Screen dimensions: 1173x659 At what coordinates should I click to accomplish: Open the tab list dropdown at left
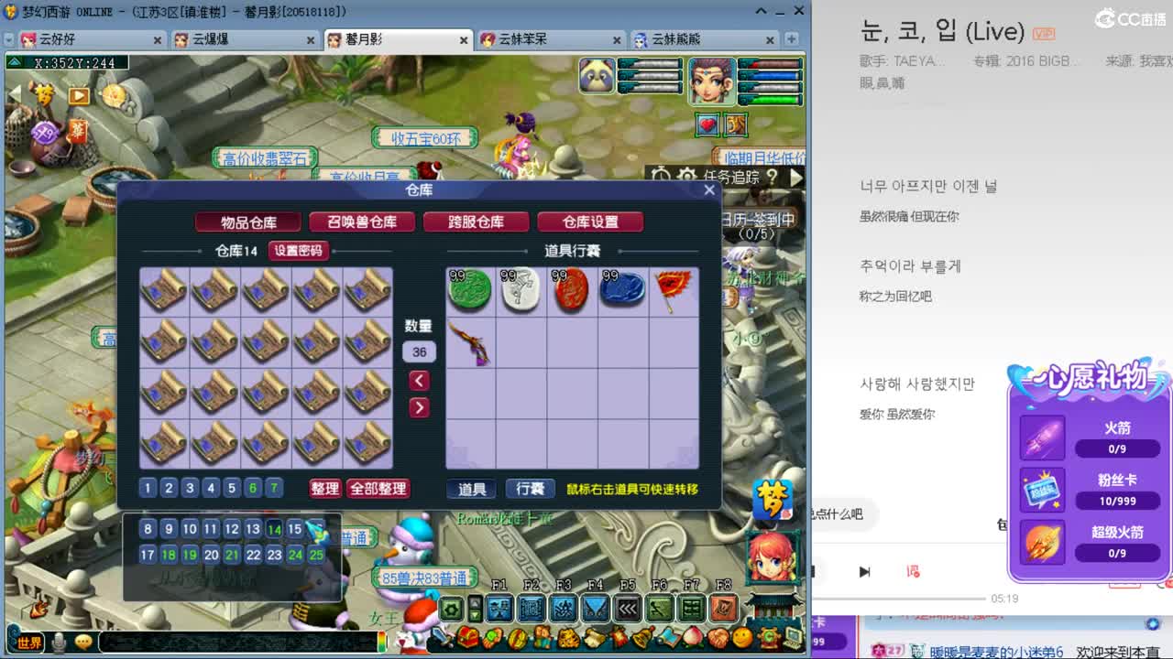(x=7, y=39)
